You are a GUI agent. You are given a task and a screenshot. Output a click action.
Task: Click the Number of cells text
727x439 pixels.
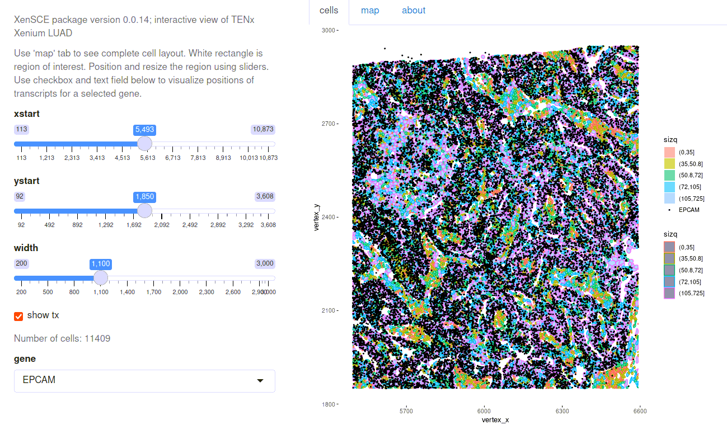[62, 338]
